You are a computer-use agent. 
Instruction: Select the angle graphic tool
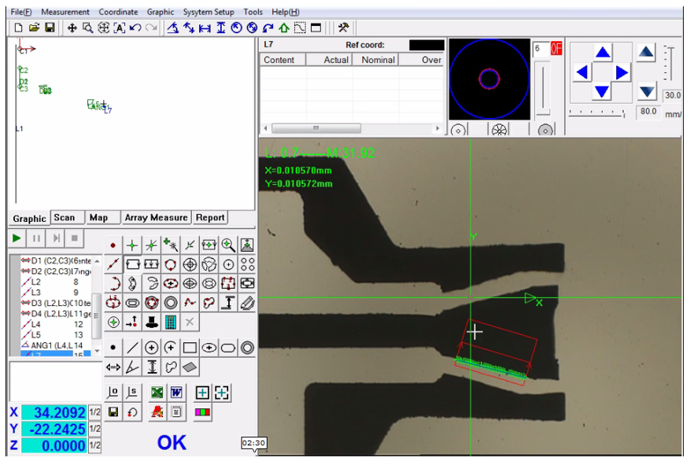pyautogui.click(x=133, y=367)
